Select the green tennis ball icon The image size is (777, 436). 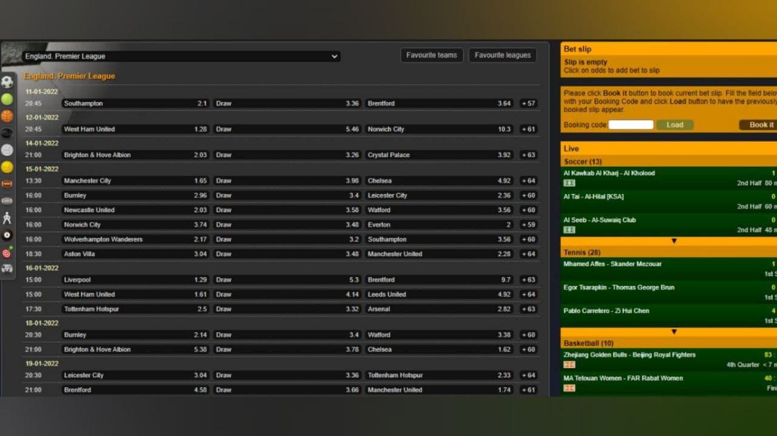click(x=7, y=99)
